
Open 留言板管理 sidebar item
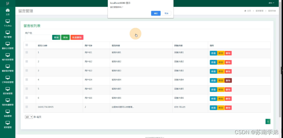tap(8, 91)
